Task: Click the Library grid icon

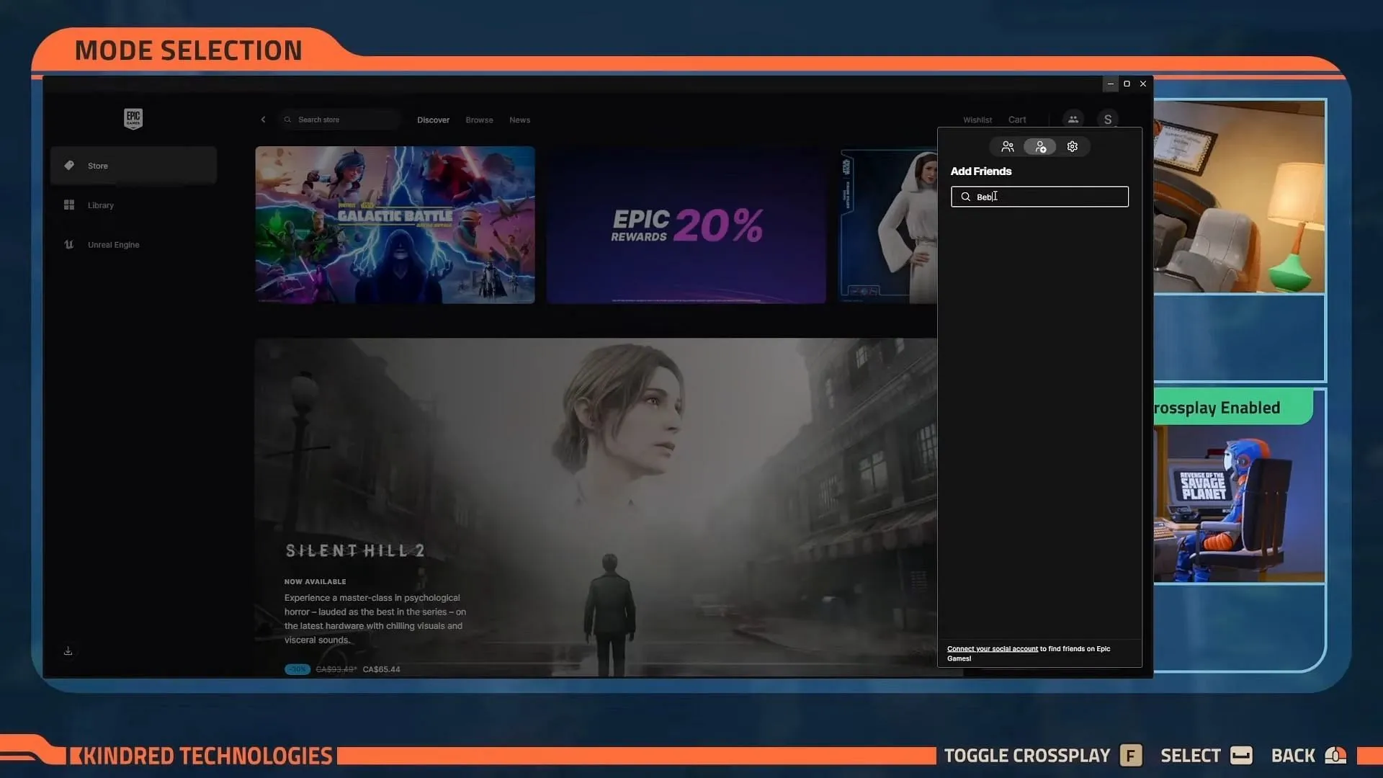Action: click(x=69, y=205)
